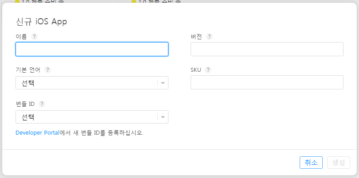The height and width of the screenshot is (178, 359).
Task: Click the question mark beside 번들 ID
Action: (x=42, y=104)
